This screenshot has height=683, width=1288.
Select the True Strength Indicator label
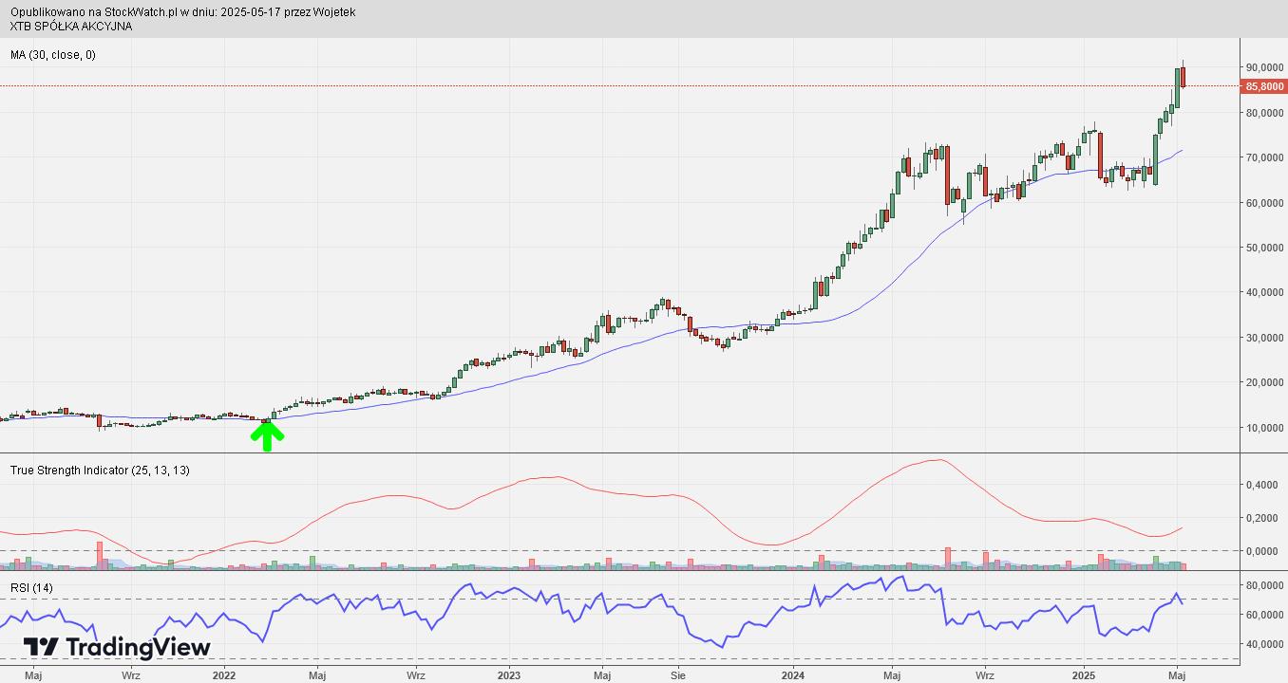click(100, 470)
